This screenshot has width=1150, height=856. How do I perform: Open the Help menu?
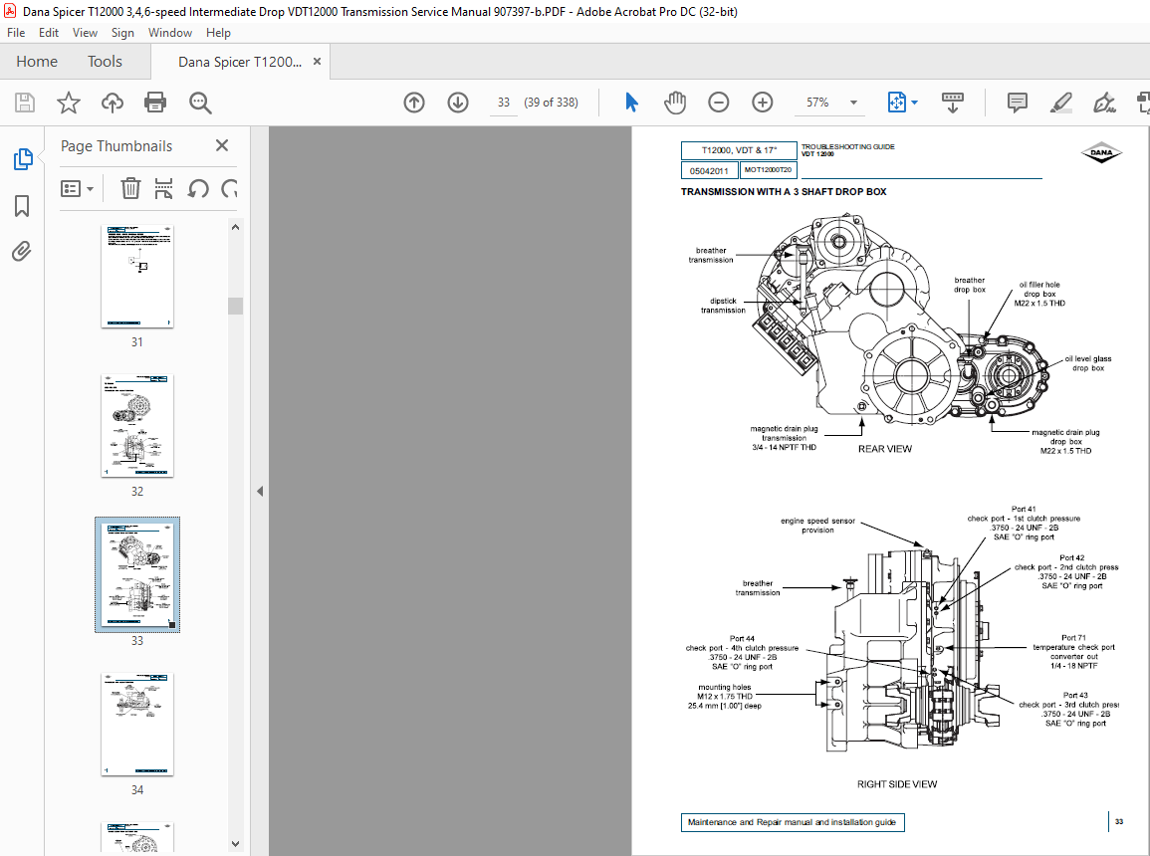(218, 32)
